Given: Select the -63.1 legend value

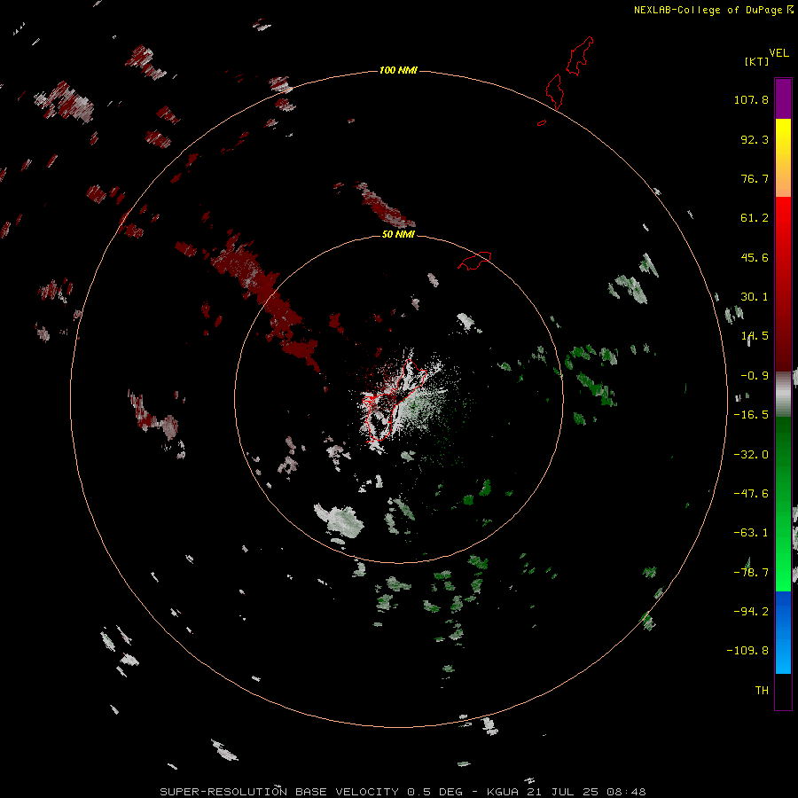Looking at the screenshot, I should click(751, 533).
